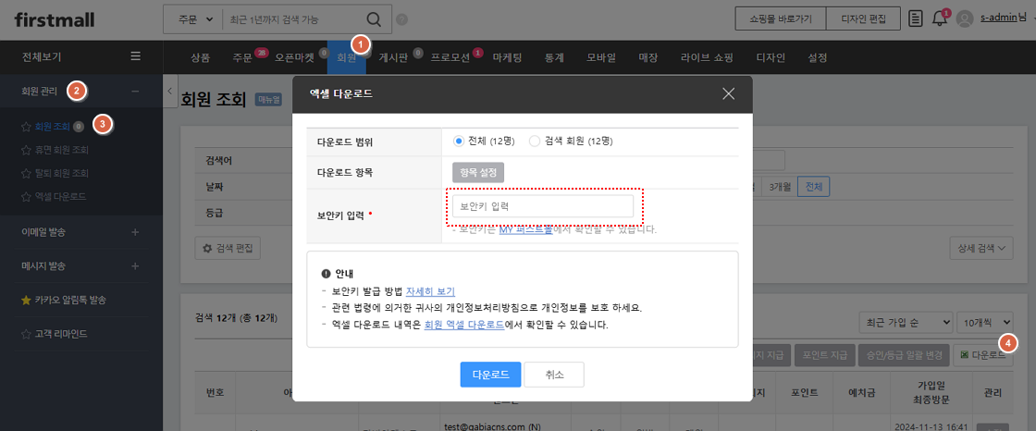
Task: Click the star icon beside 휴면 회원 조회
Action: pos(26,150)
